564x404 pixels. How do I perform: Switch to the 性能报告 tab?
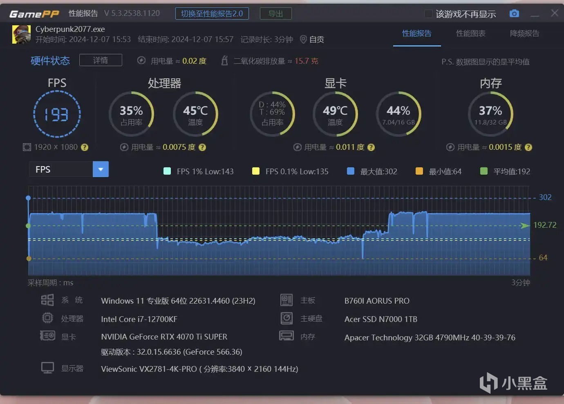pyautogui.click(x=417, y=33)
